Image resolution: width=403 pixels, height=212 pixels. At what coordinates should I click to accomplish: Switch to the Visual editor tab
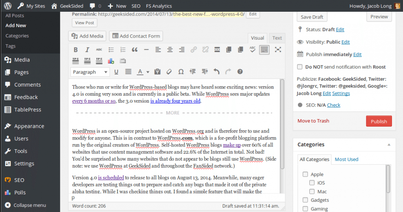(x=257, y=38)
